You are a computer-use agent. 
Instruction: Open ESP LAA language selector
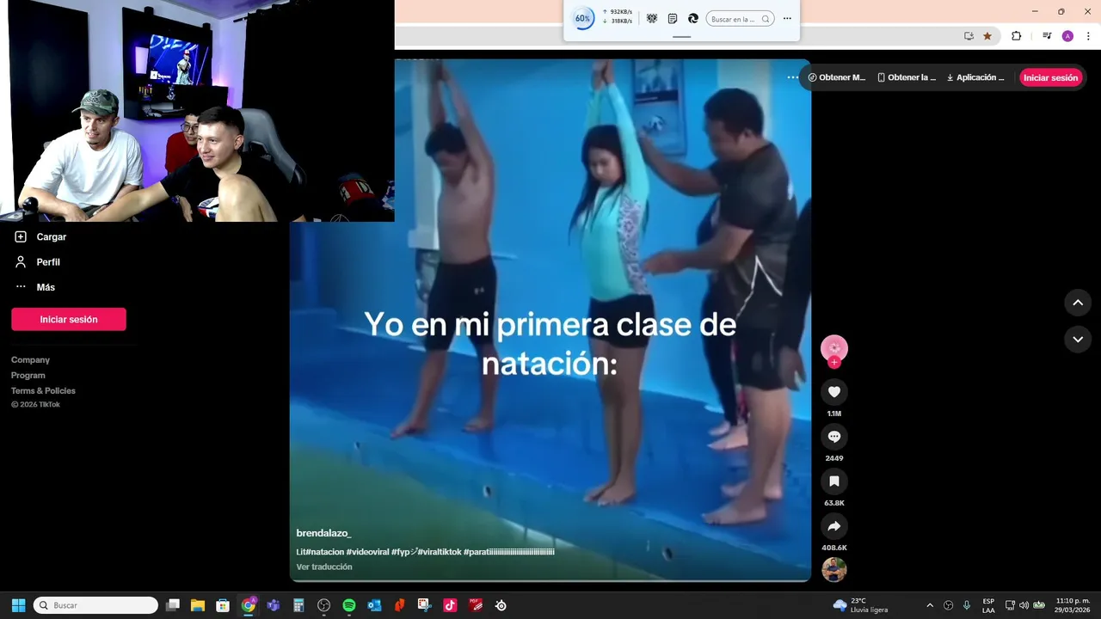tap(988, 605)
